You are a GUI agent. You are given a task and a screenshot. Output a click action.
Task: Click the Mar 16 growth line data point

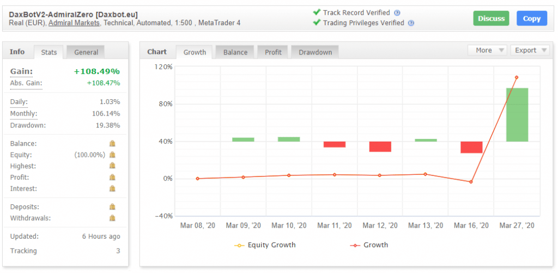tap(471, 182)
